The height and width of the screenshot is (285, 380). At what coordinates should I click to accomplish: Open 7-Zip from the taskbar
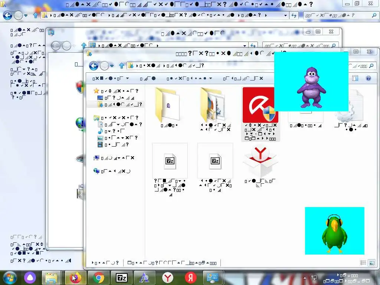(x=122, y=278)
